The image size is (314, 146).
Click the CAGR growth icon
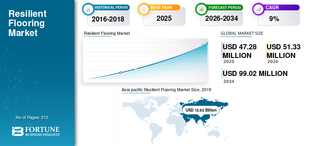pyautogui.click(x=258, y=9)
